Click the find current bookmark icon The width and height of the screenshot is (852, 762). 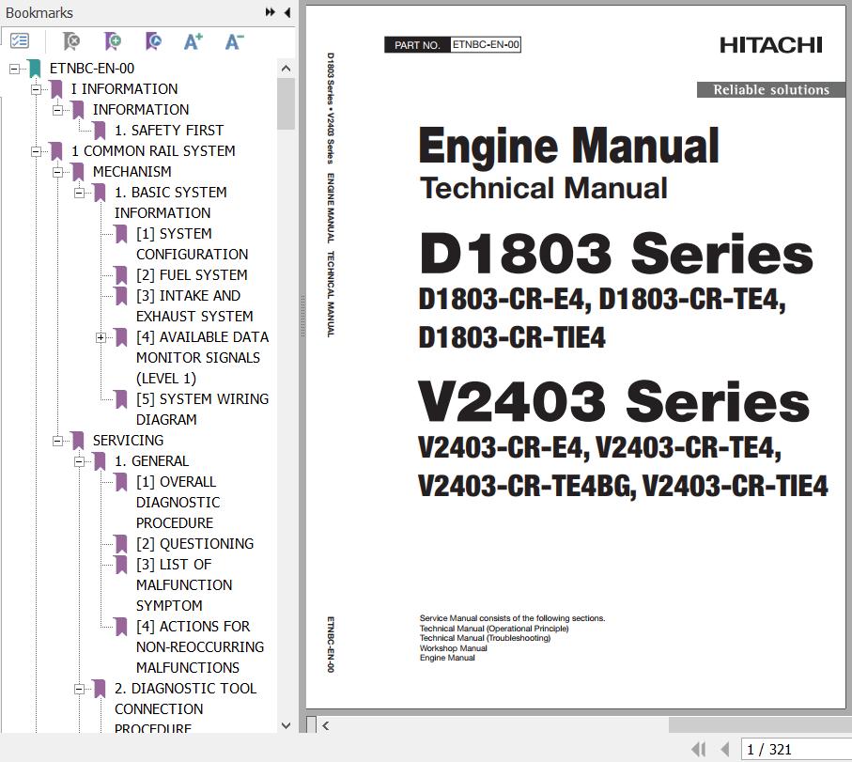click(154, 40)
